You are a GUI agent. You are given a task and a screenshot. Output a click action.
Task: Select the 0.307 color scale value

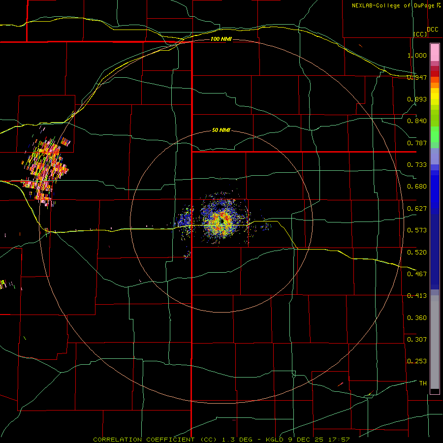click(417, 339)
